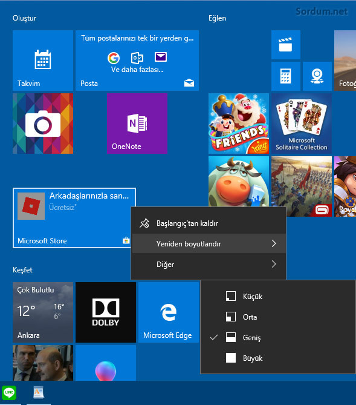
Task: Choose Büyük tile size
Action: coord(279,358)
